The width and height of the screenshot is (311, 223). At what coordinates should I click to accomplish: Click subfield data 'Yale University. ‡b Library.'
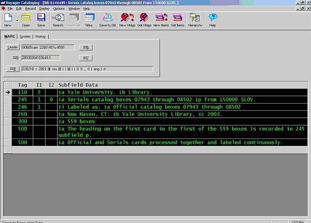182,92
